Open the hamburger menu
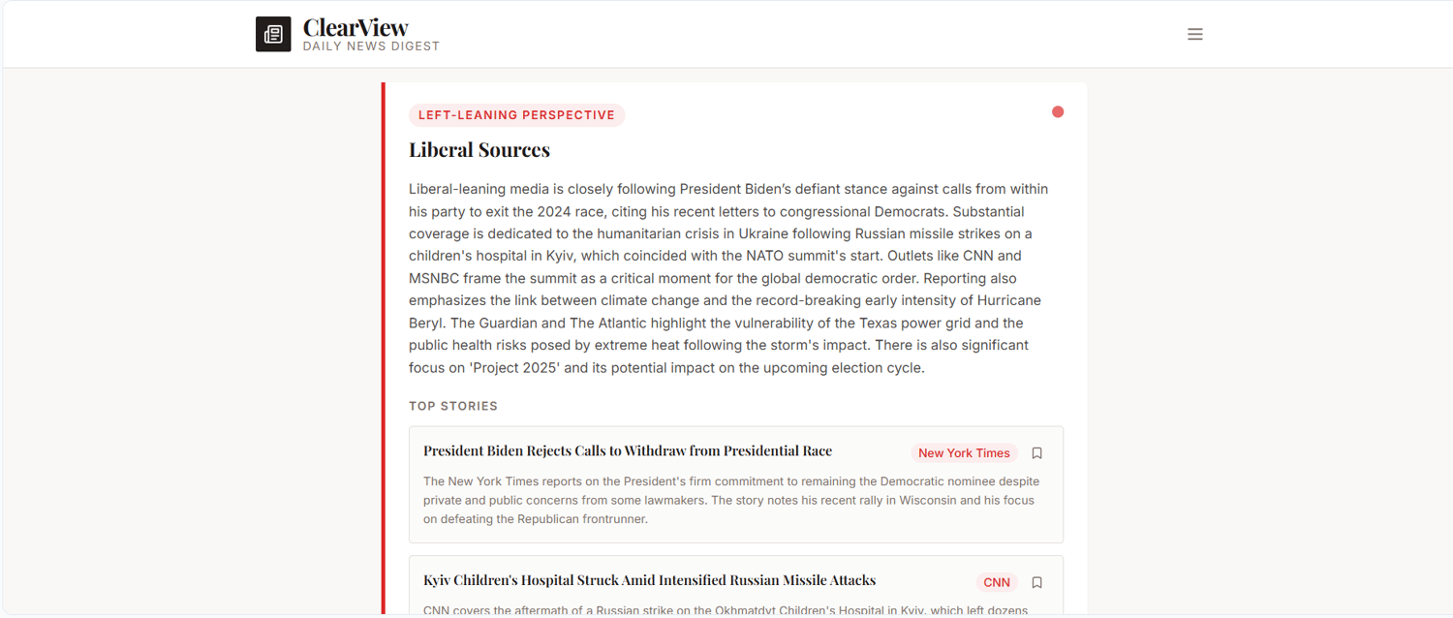This screenshot has height=618, width=1453. point(1195,34)
